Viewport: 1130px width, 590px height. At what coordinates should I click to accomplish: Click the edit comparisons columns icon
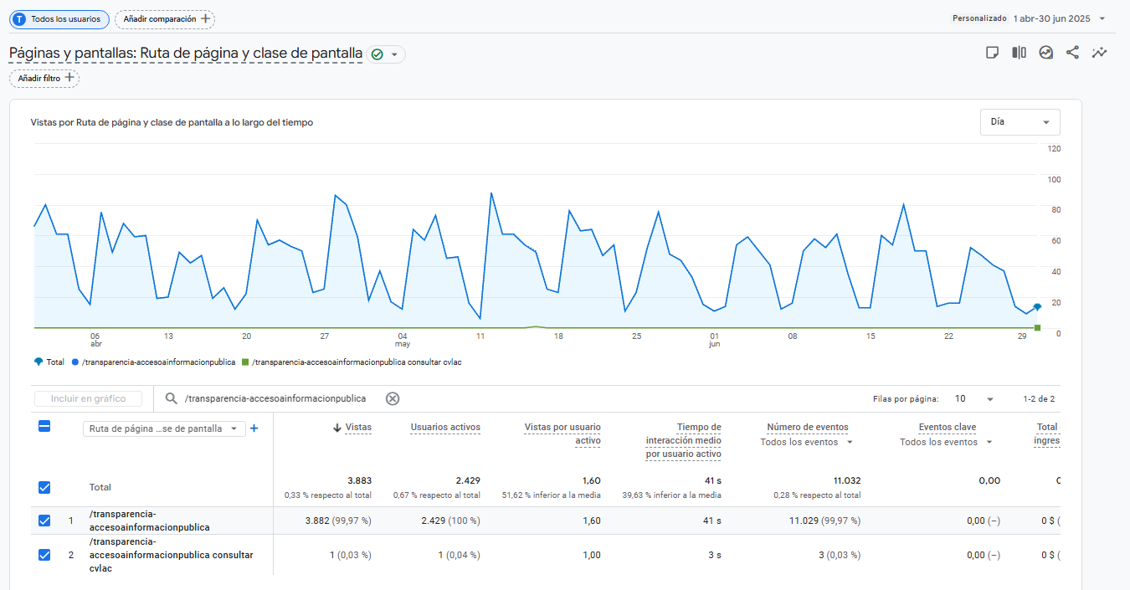click(x=1019, y=53)
